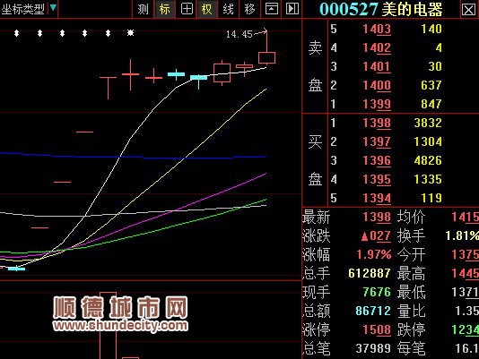Click the 现手 value 7676

point(377,292)
